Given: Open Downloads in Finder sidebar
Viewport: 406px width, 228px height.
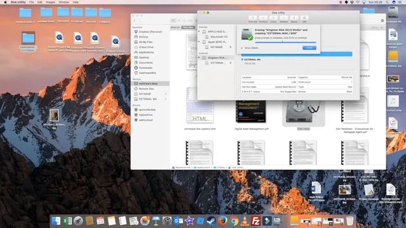Looking at the screenshot, I should (x=143, y=68).
